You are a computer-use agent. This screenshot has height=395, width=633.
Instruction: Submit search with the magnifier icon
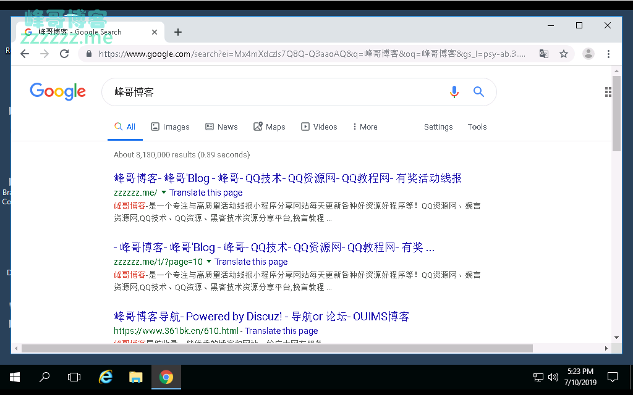(x=479, y=92)
